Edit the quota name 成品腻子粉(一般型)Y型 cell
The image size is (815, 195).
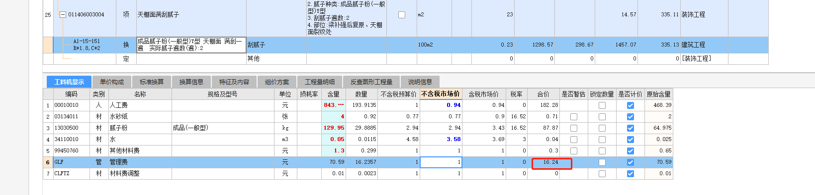pos(191,45)
